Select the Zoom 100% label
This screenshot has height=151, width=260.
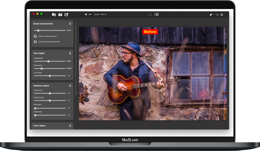pyautogui.click(x=100, y=14)
